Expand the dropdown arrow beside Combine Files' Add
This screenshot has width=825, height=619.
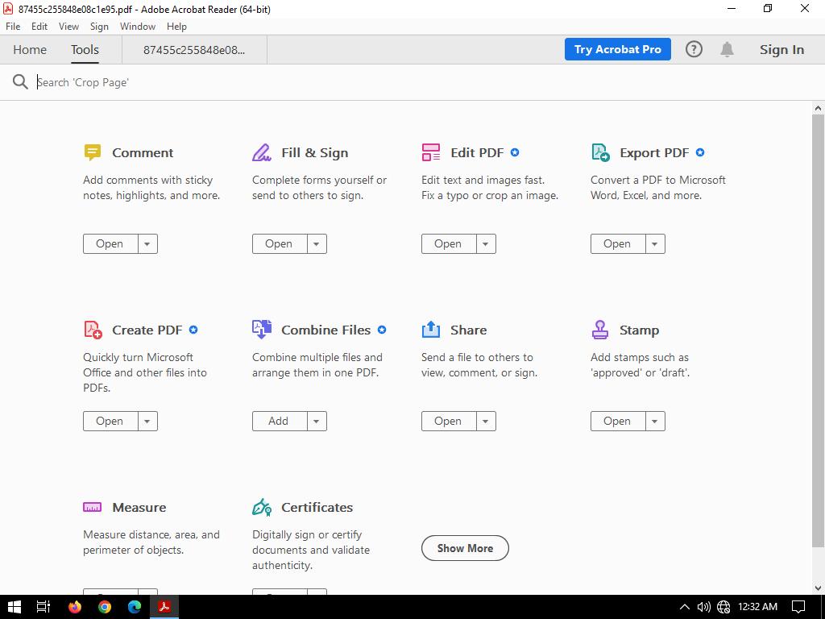point(317,421)
